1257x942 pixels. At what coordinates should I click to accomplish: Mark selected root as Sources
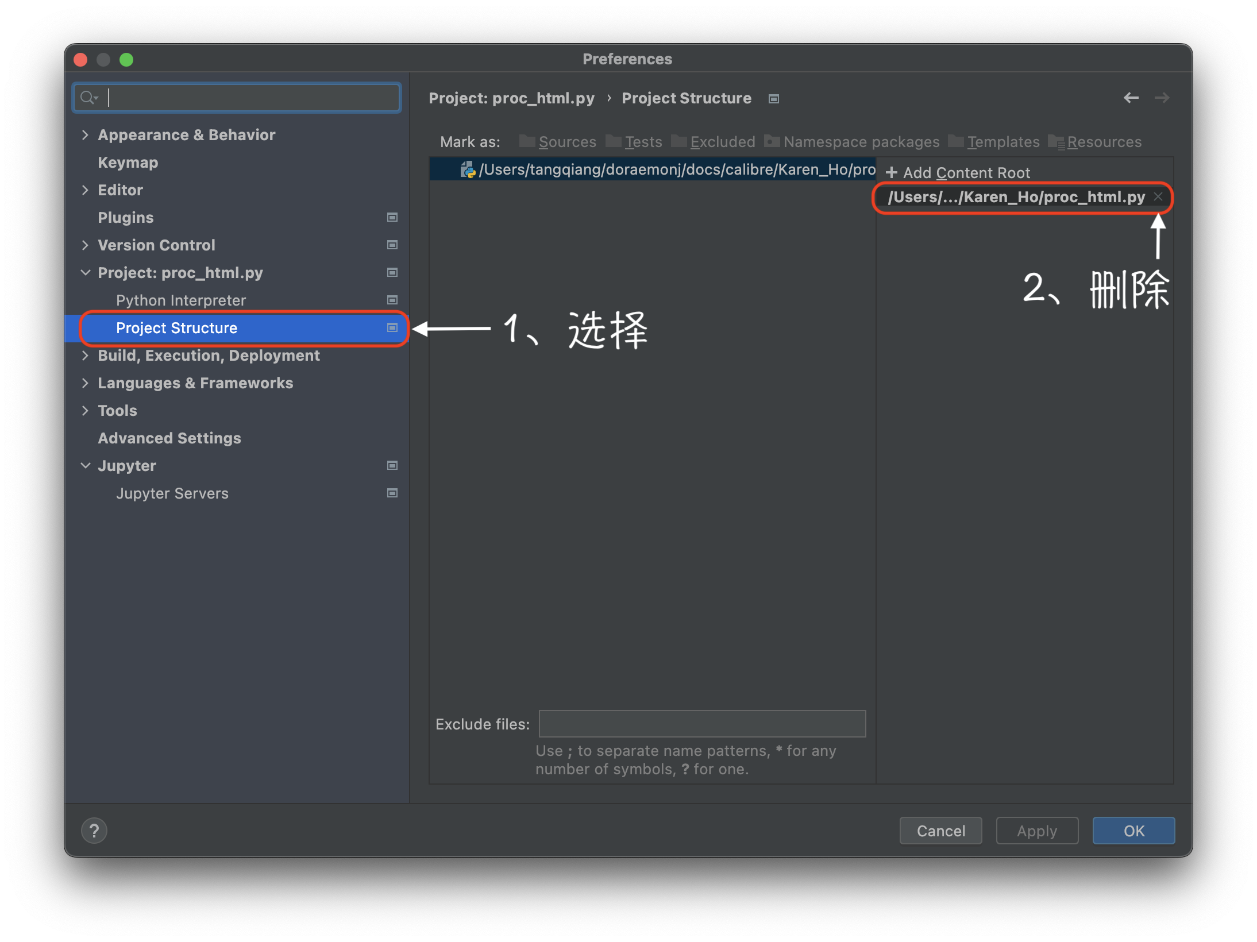566,142
